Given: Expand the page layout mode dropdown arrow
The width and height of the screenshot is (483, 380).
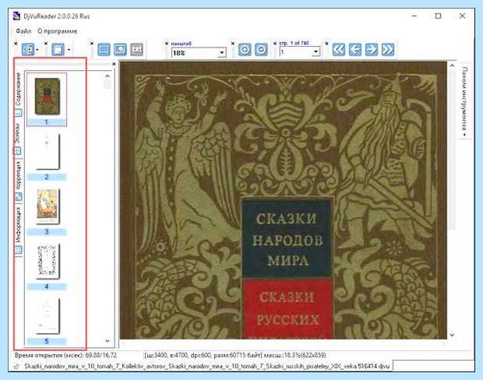Looking at the screenshot, I should [37, 50].
